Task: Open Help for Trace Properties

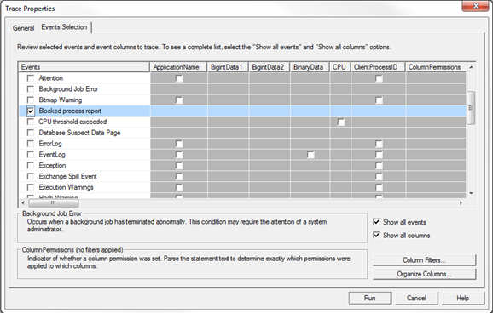Action: point(463,298)
